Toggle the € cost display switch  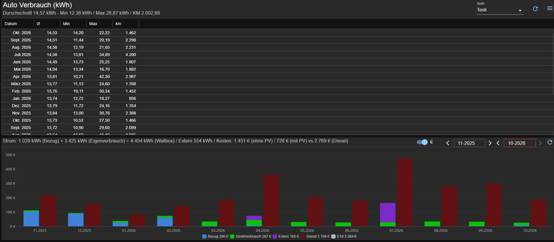tap(422, 142)
